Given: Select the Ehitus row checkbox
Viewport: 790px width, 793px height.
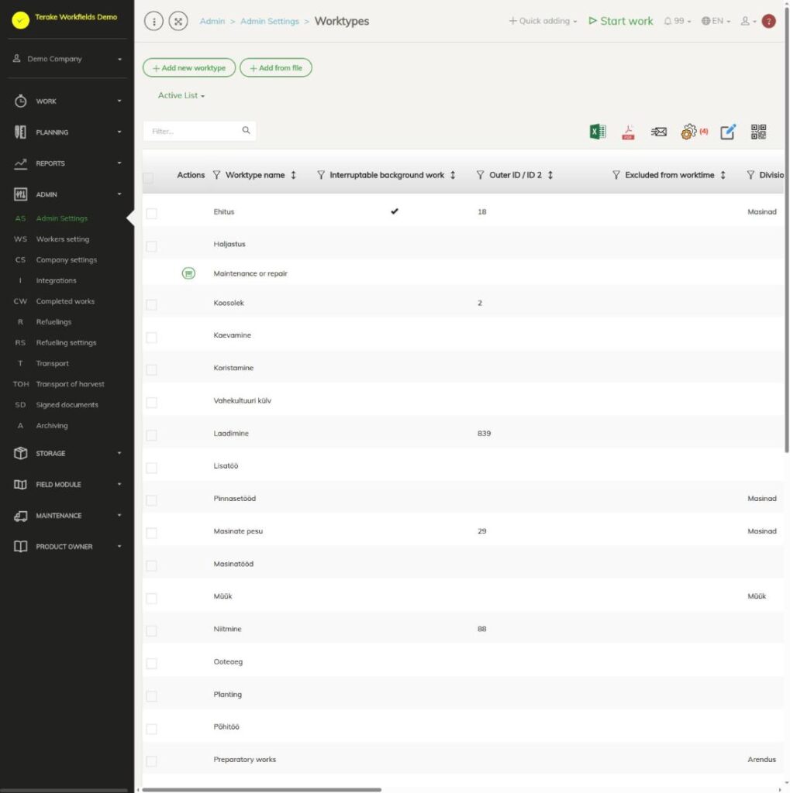Looking at the screenshot, I should (x=151, y=214).
